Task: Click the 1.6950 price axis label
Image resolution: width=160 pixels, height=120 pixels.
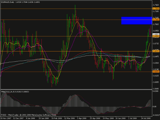Action: 156,31
